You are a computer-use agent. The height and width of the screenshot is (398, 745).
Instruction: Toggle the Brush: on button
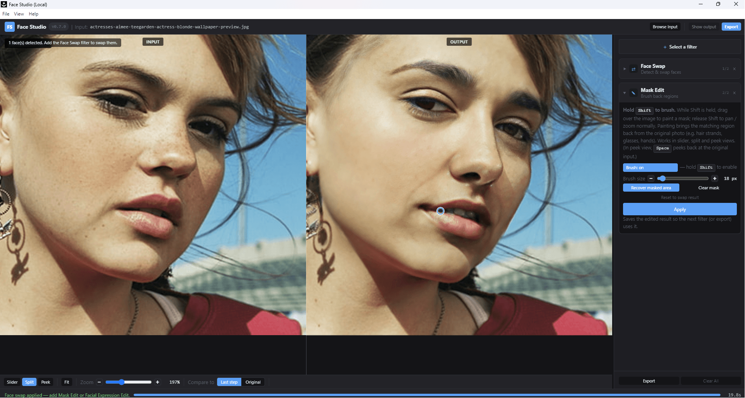[650, 168]
